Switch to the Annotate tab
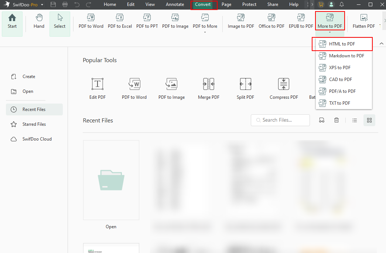Screen dimensions: 386x253 175,4
